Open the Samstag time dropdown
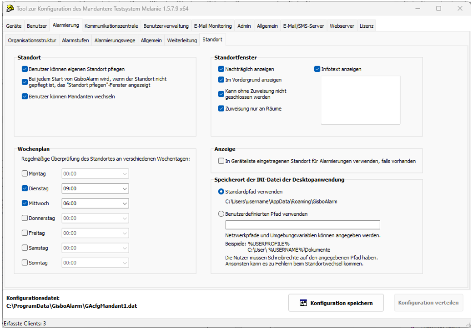The image size is (473, 330). 95,248
